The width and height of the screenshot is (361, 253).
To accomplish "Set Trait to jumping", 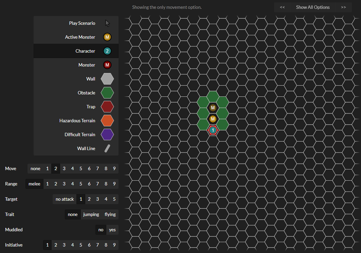I will point(91,215).
